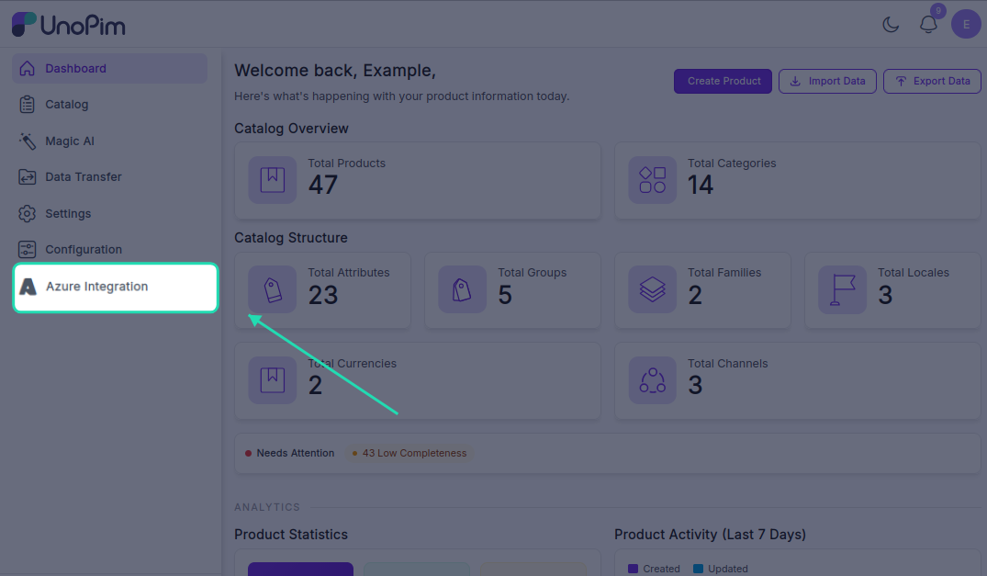Click the notification count badge 9
987x576 pixels.
click(938, 11)
